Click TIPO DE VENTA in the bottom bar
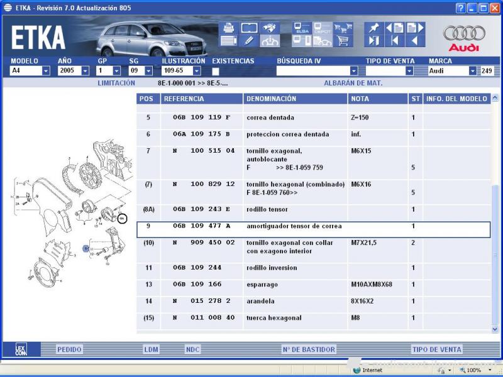503x377 pixels. (x=437, y=349)
